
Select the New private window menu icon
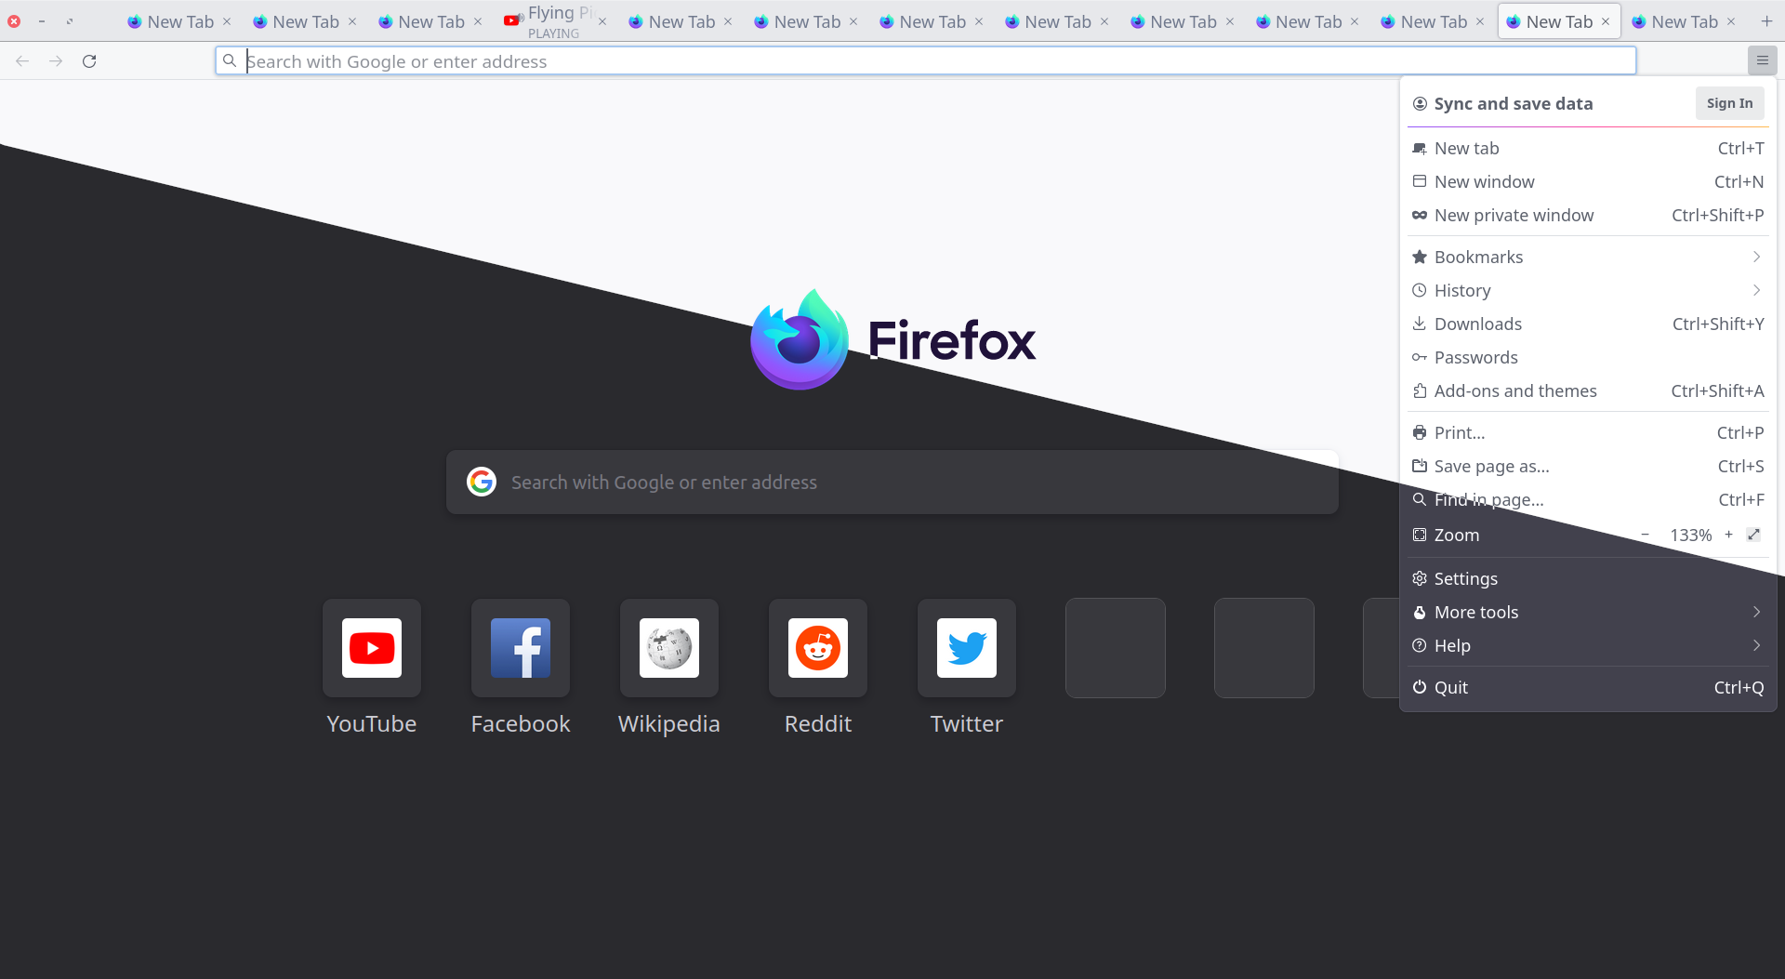click(x=1421, y=215)
